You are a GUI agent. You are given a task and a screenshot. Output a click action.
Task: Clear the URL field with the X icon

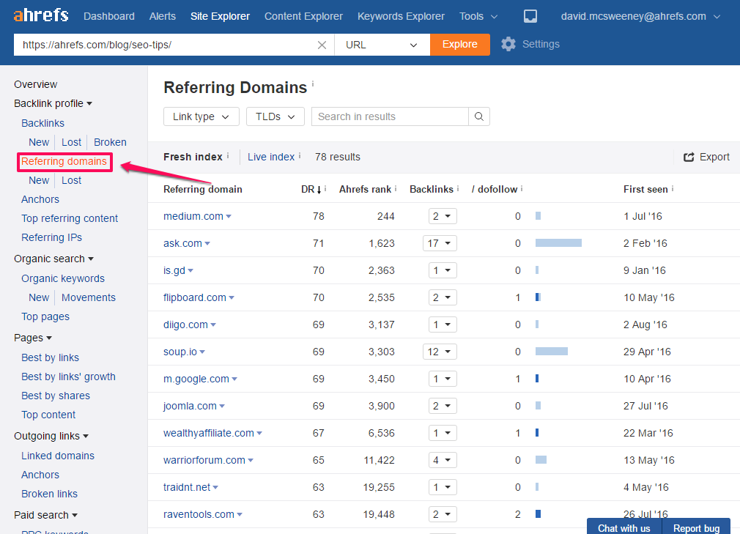[x=322, y=45]
